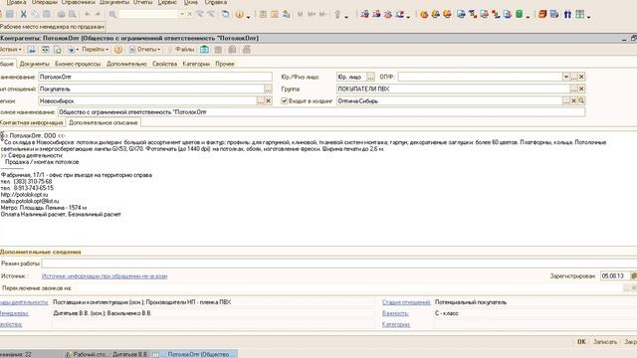
Task: Click the teal icon next to Файлы
Action: pos(204,50)
